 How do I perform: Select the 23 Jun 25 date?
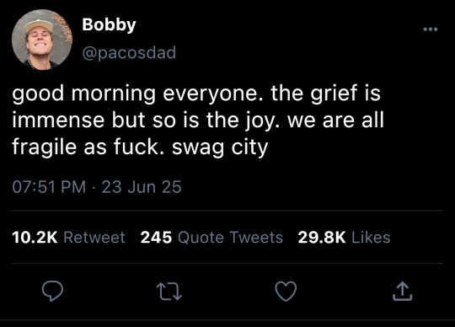coord(142,186)
